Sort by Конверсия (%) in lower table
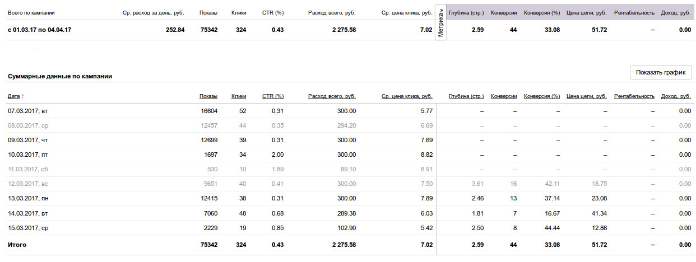The width and height of the screenshot is (696, 262). (542, 96)
